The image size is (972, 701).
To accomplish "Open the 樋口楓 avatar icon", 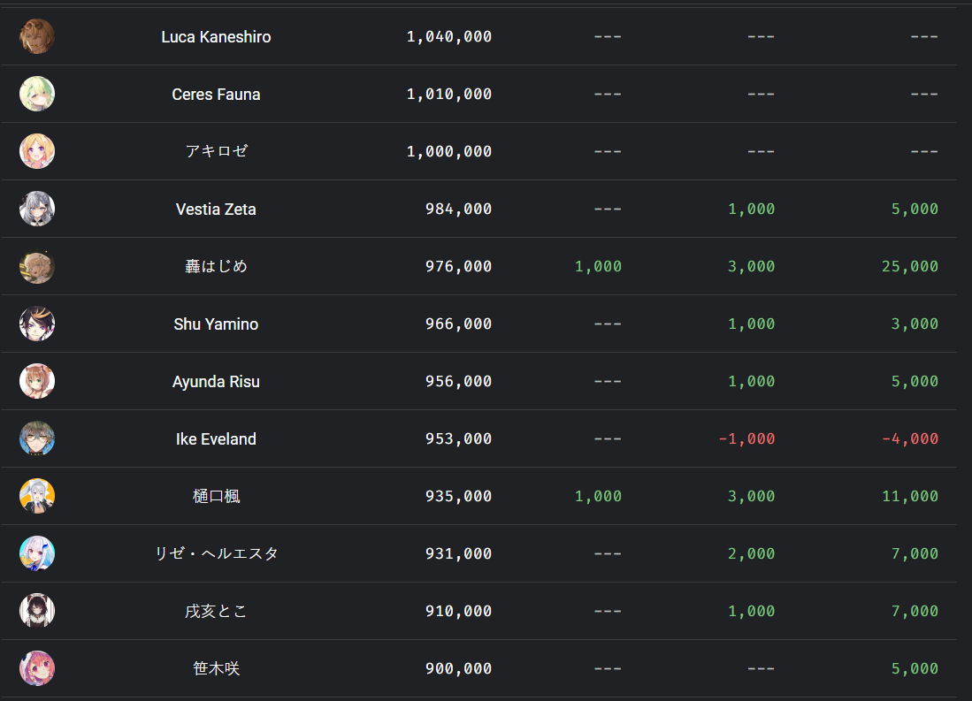I will pos(37,496).
